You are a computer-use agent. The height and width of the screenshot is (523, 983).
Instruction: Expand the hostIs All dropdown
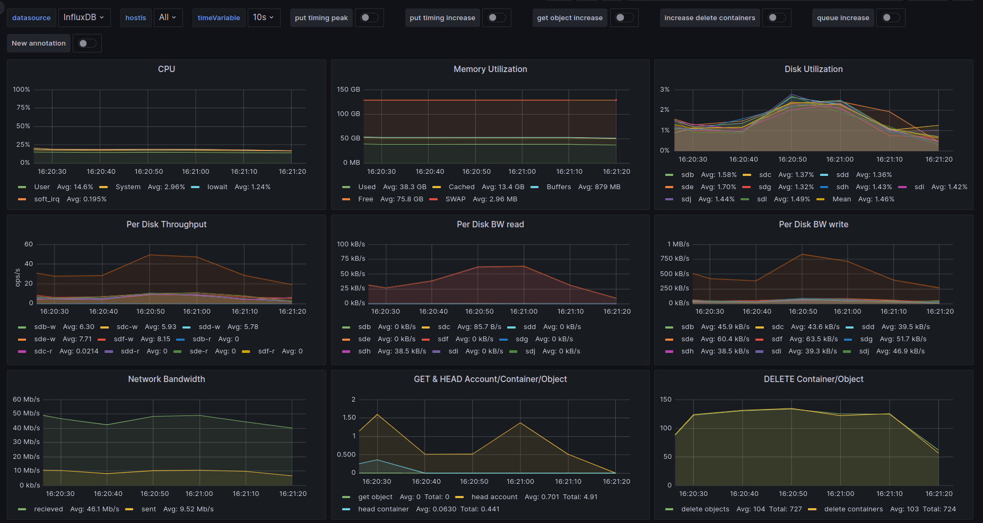[168, 17]
